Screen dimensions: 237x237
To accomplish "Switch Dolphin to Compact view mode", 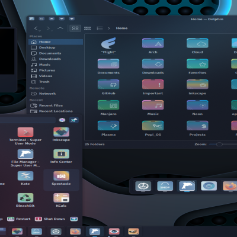I will [87, 28].
